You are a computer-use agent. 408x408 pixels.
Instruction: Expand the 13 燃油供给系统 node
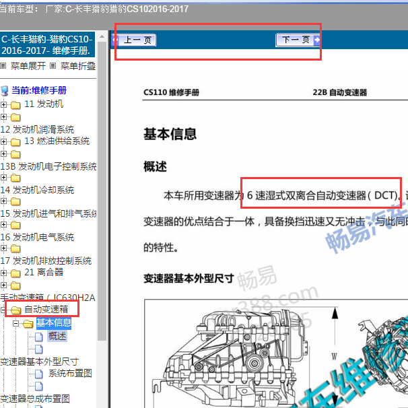3,141
